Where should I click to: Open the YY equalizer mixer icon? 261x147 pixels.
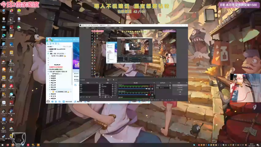coord(60,102)
